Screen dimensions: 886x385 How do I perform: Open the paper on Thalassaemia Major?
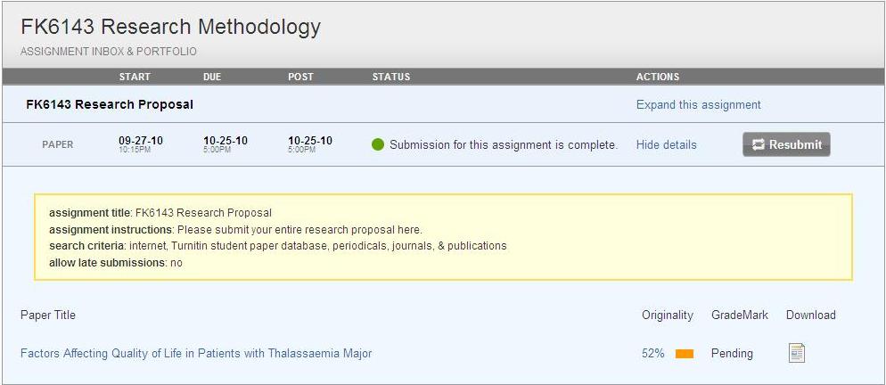click(x=196, y=354)
